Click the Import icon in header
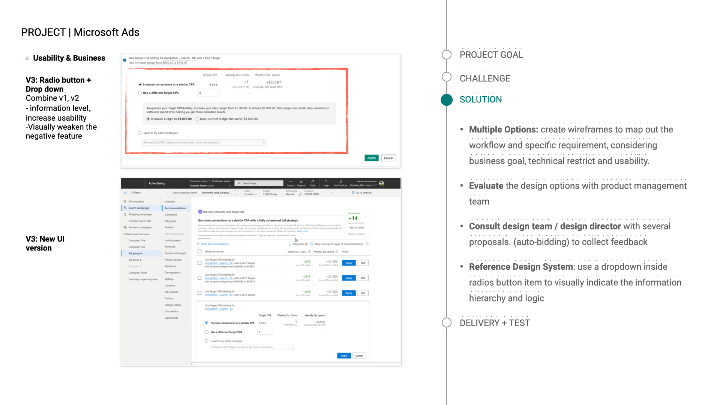This screenshot has width=720, height=405. pyautogui.click(x=291, y=181)
